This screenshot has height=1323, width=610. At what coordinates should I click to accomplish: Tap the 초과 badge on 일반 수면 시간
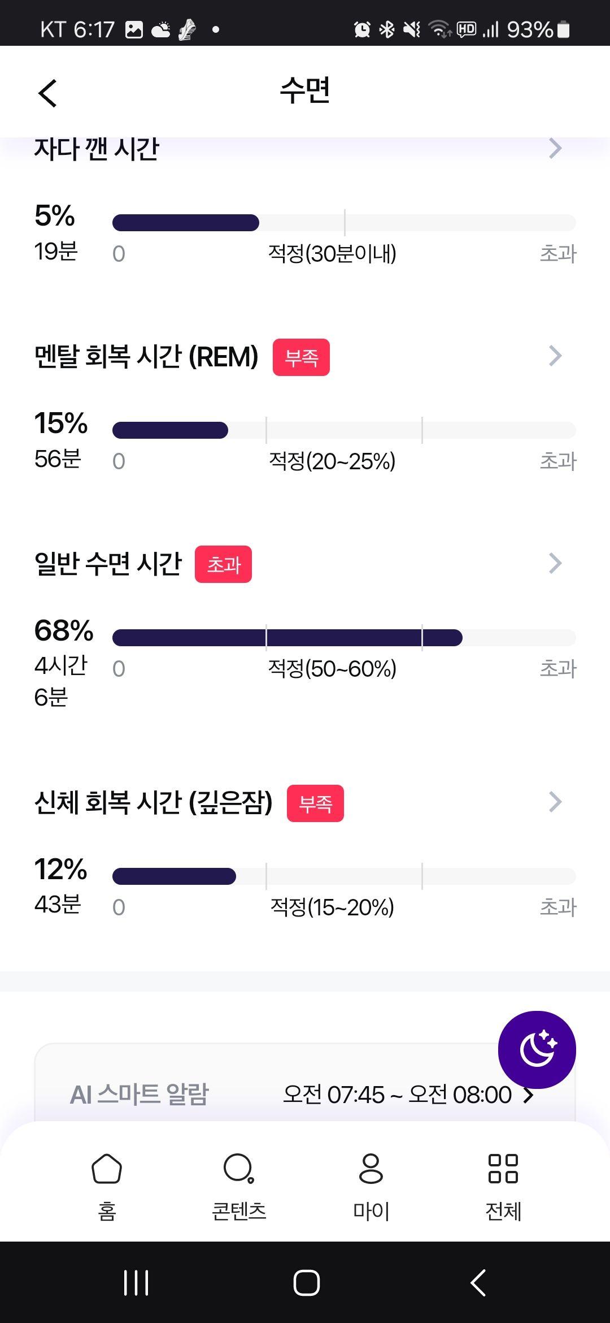pyautogui.click(x=223, y=564)
